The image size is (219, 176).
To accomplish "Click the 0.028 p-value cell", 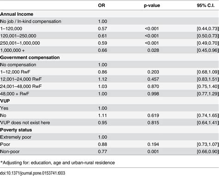I will 153,50.
